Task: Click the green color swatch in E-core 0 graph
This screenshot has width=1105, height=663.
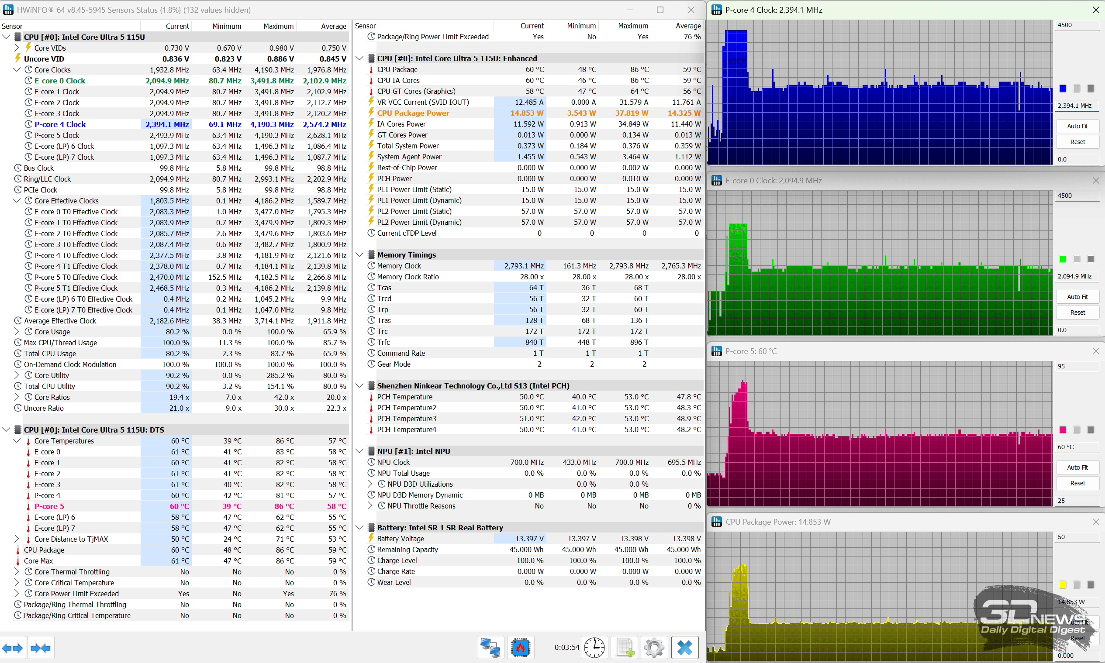Action: [1063, 259]
